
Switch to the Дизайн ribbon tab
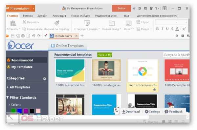[x=42, y=16]
